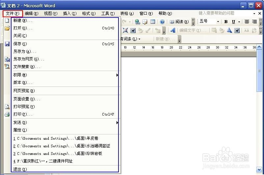Choose 关闭(C) in File menu
Viewport: 264px width, 175px height.
click(x=65, y=36)
